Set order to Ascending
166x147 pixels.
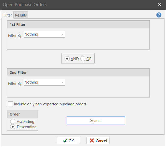(13, 122)
